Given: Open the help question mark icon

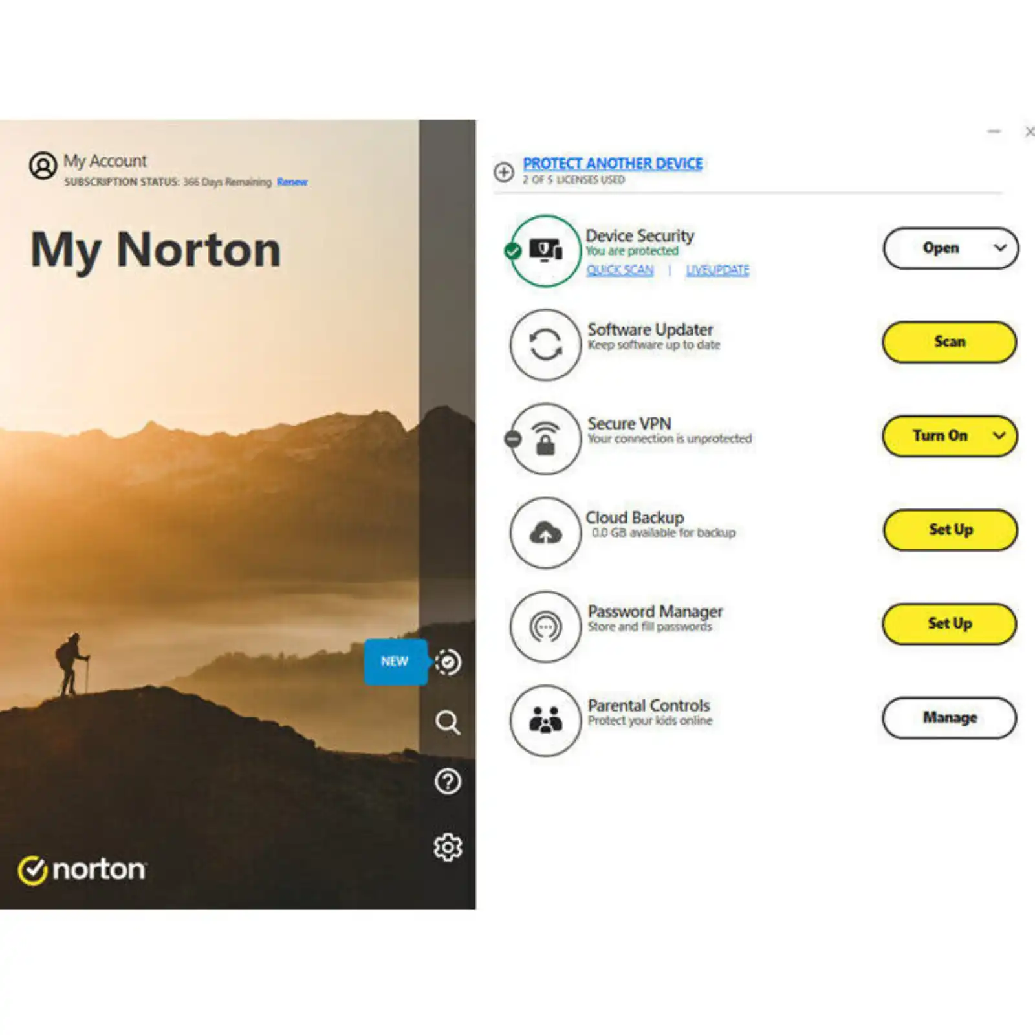Looking at the screenshot, I should [x=448, y=781].
